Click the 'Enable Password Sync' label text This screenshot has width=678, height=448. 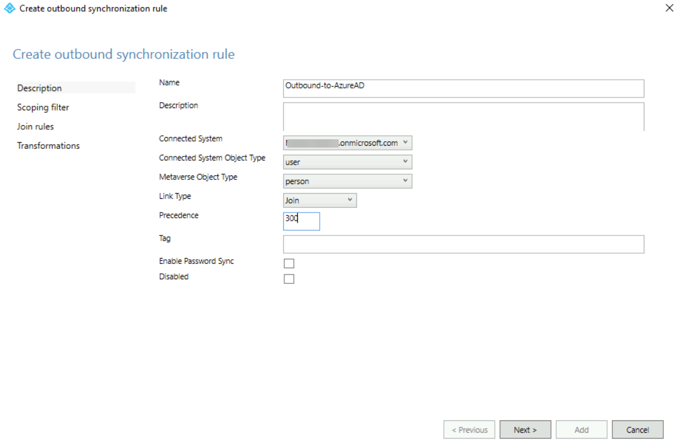196,261
